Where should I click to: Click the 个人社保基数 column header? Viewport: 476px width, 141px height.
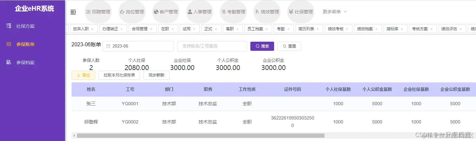(338, 89)
